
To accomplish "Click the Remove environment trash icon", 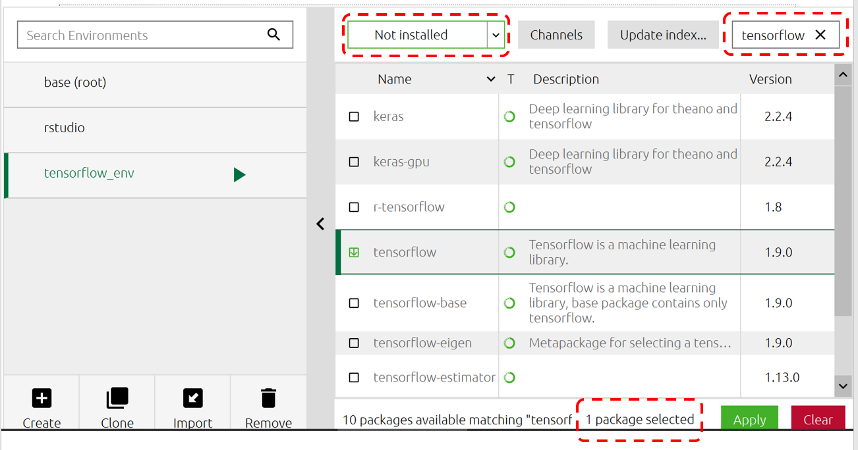I will [268, 398].
